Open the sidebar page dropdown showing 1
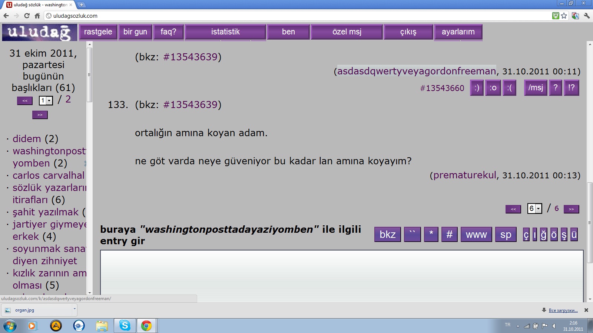 46,101
